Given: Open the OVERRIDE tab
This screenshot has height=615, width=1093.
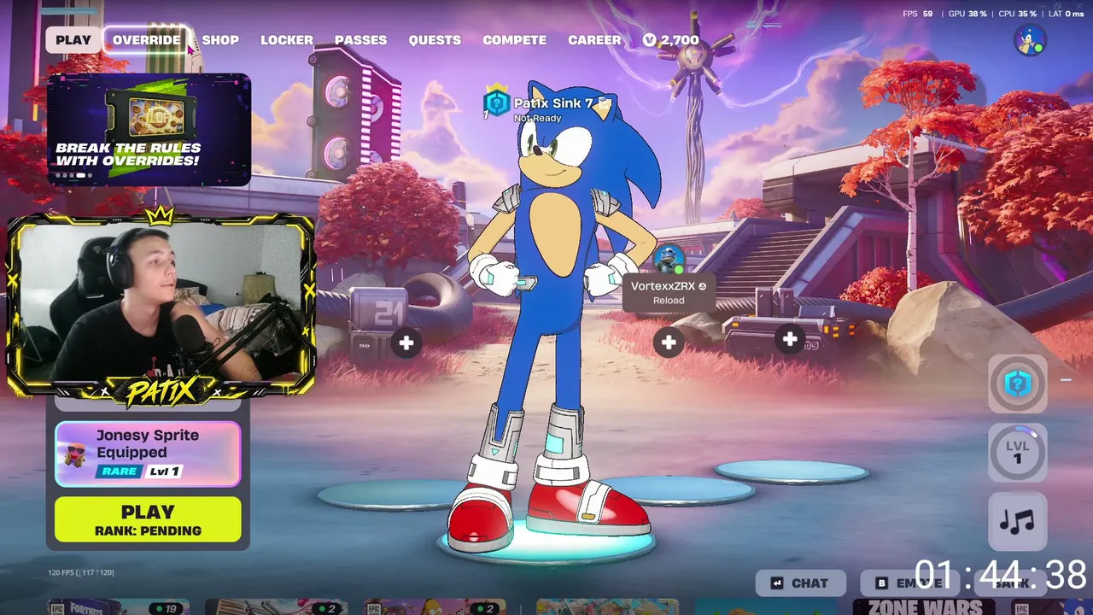Looking at the screenshot, I should pos(146,40).
